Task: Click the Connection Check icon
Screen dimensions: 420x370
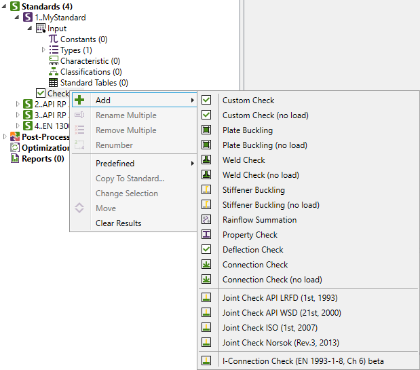Action: (206, 264)
